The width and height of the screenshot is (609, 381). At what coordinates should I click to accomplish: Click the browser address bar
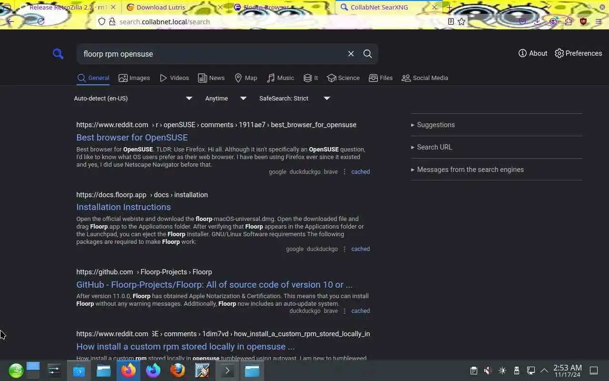[x=281, y=22]
